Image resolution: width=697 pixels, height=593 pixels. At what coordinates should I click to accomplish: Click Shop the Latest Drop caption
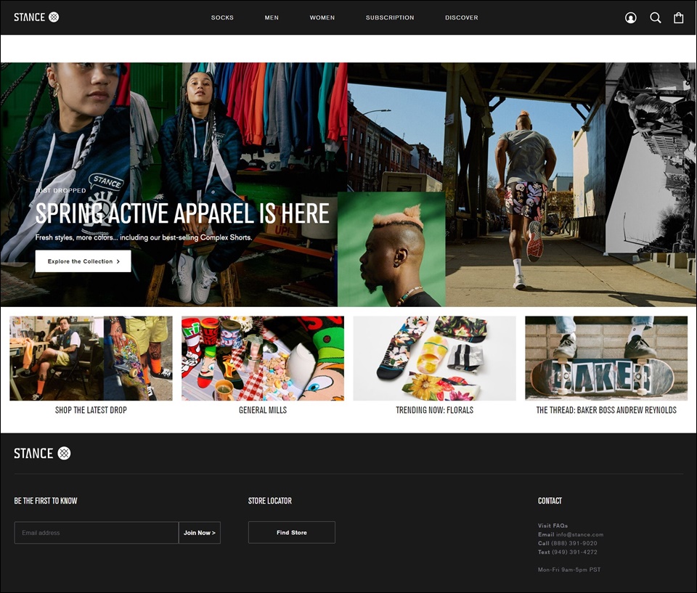click(x=91, y=410)
